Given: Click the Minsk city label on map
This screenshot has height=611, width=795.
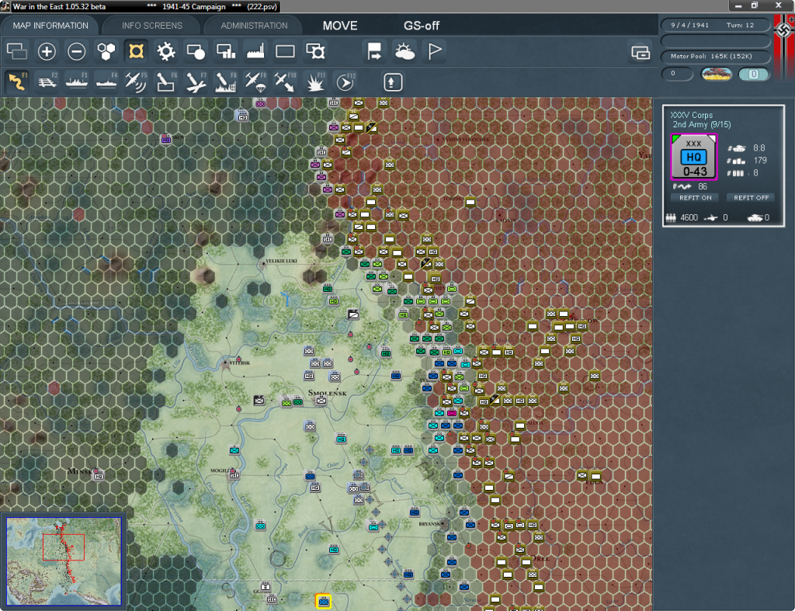Looking at the screenshot, I should pyautogui.click(x=80, y=471).
